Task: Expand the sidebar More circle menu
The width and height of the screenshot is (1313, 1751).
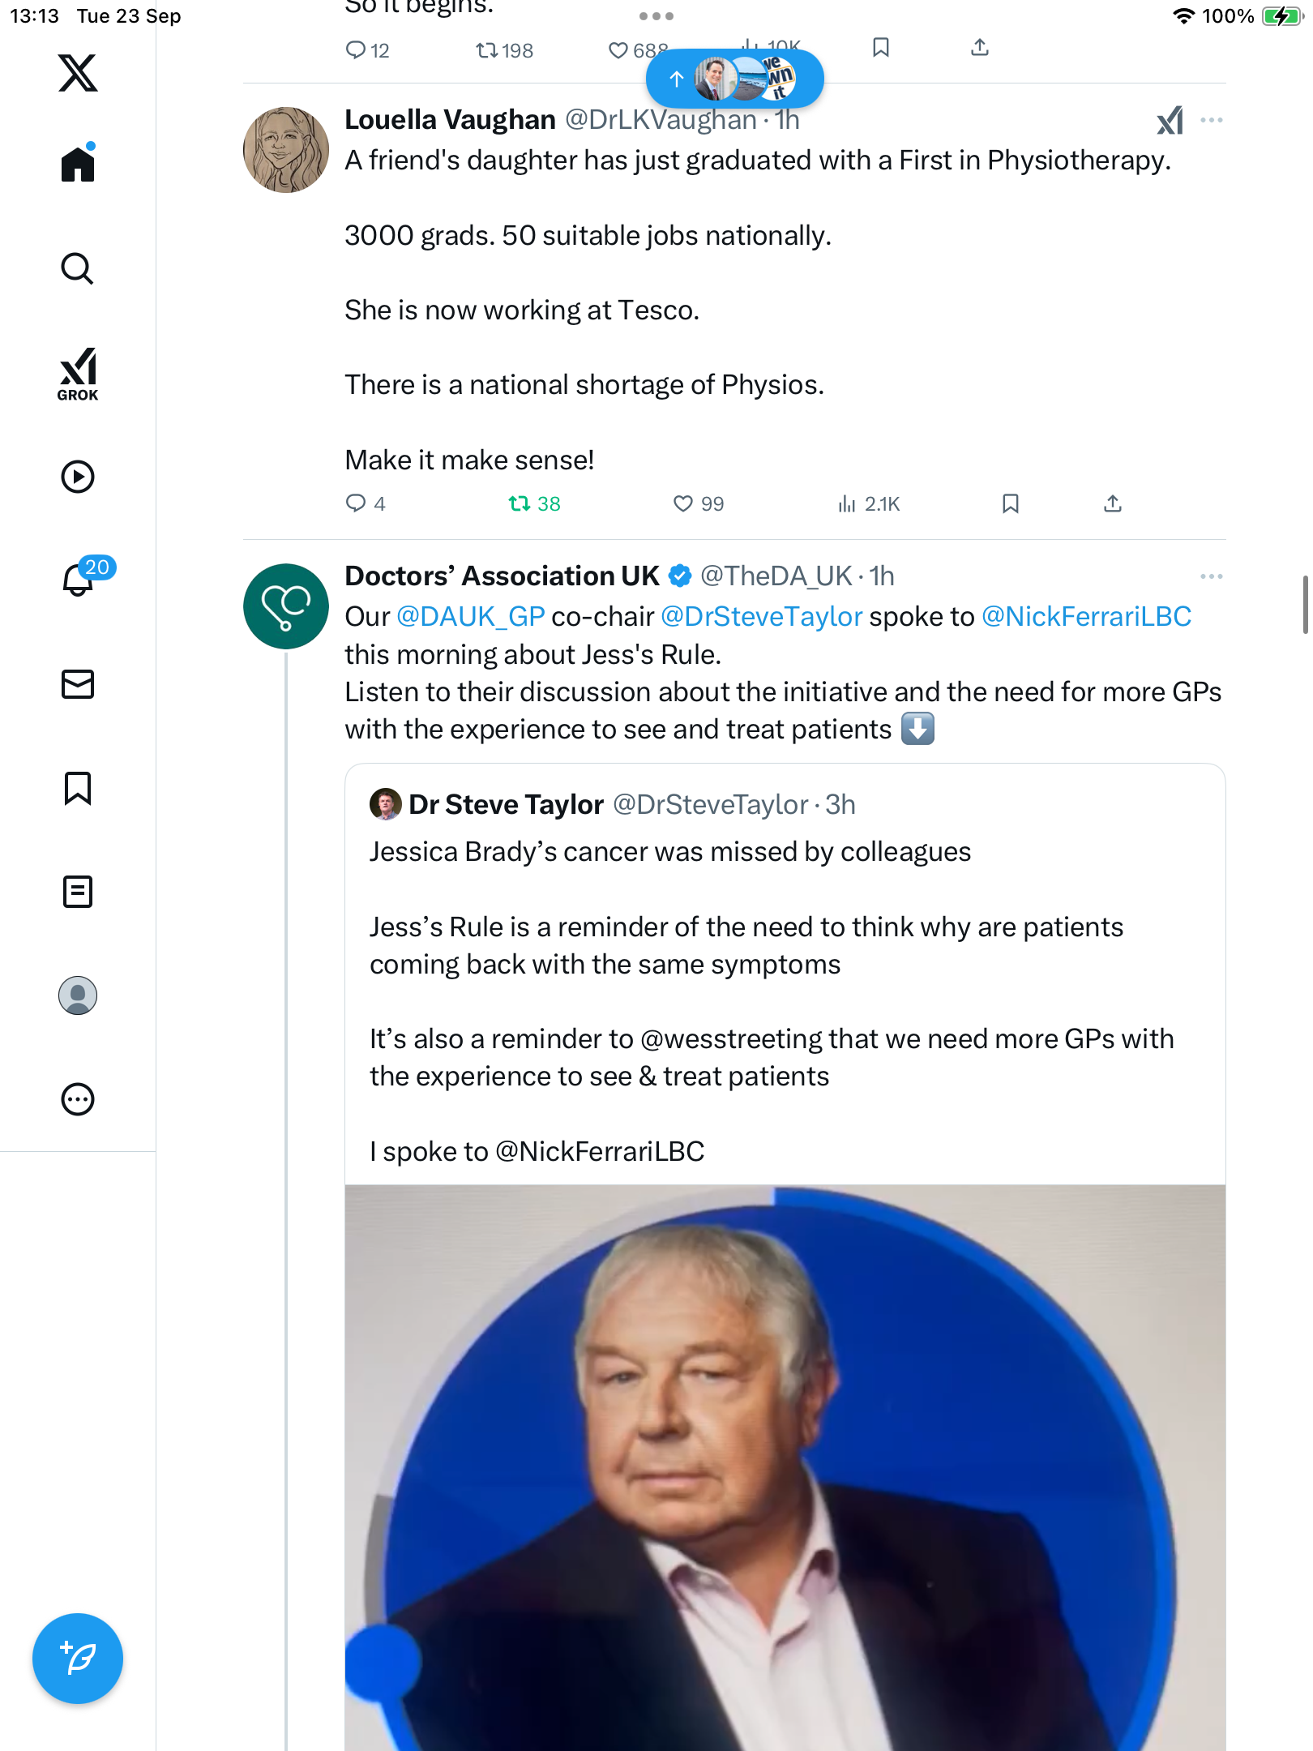Action: click(78, 1099)
